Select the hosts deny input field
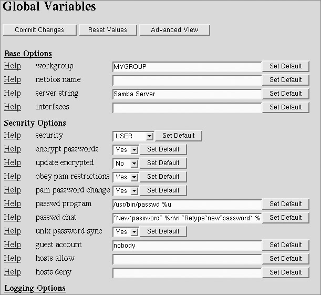The width and height of the screenshot is (321, 295). pyautogui.click(x=187, y=273)
